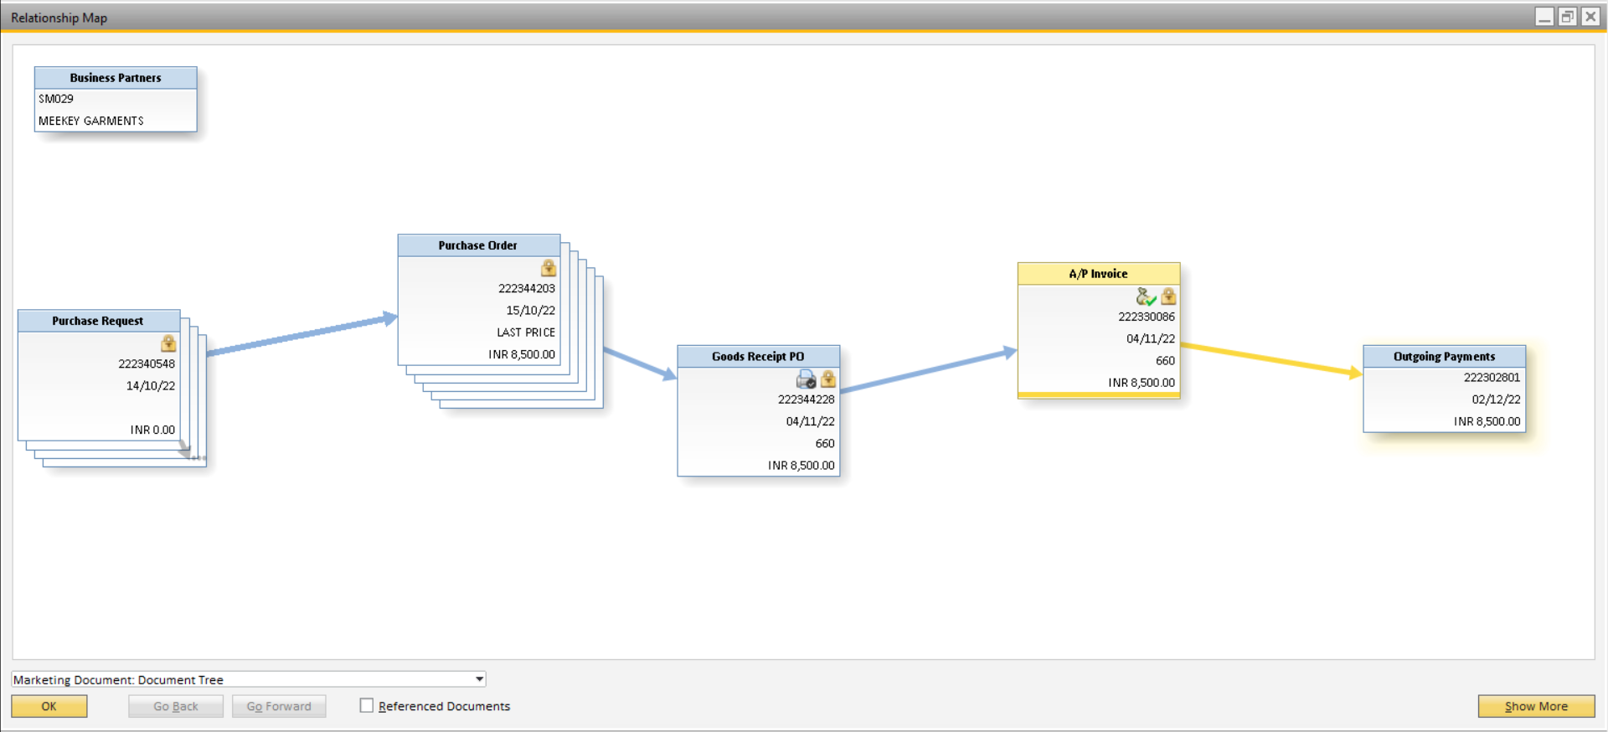This screenshot has height=732, width=1608.
Task: Click the printed status icon on Goods Receipt PO
Action: 806,379
